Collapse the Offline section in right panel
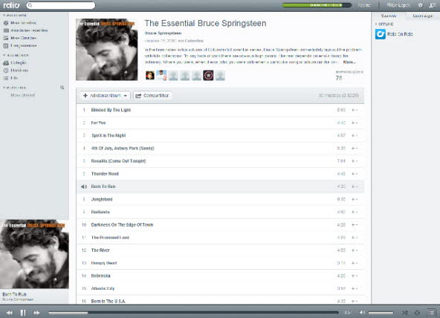440x318 pixels. click(x=384, y=24)
